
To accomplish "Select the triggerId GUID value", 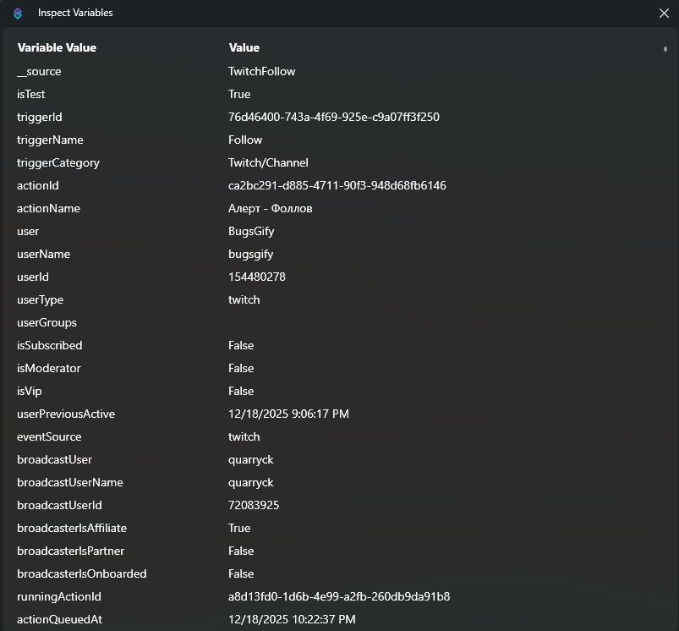I will [x=333, y=118].
